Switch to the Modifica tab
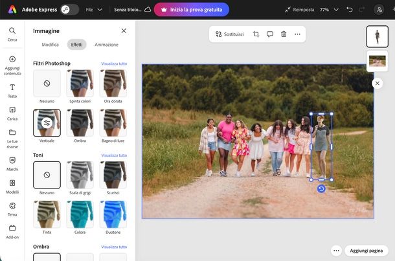Image resolution: width=395 pixels, height=261 pixels. 51,45
